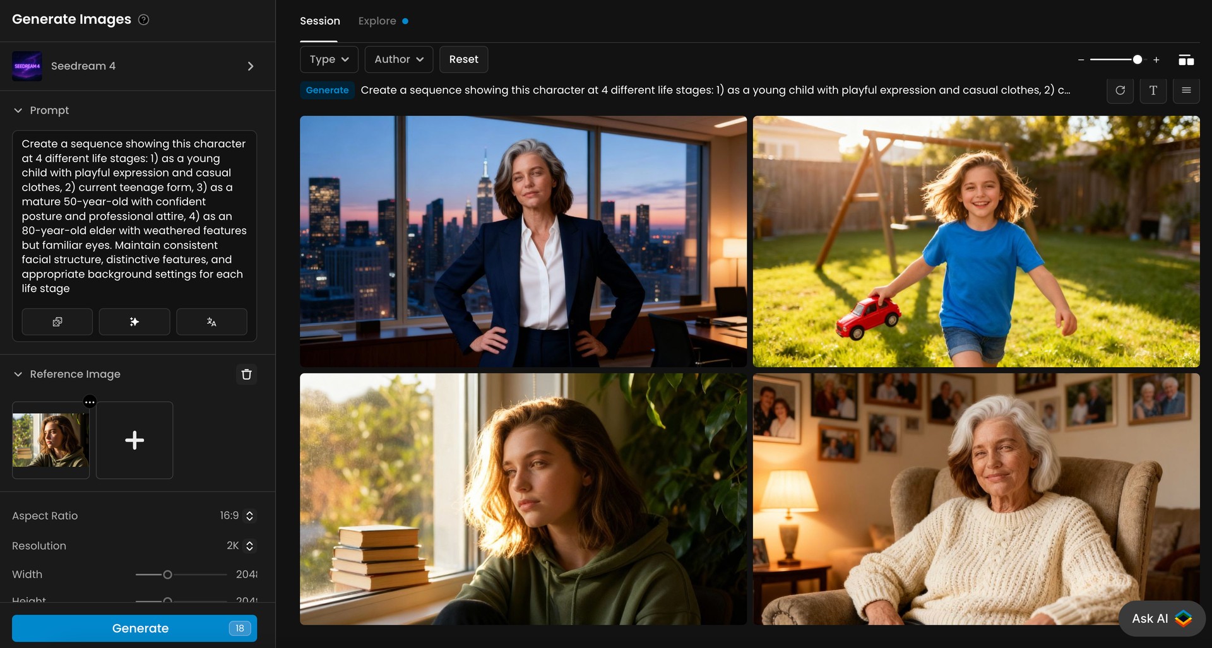Screen dimensions: 1212x648
Task: Open the list view icon beside the T icon
Action: coord(1186,90)
